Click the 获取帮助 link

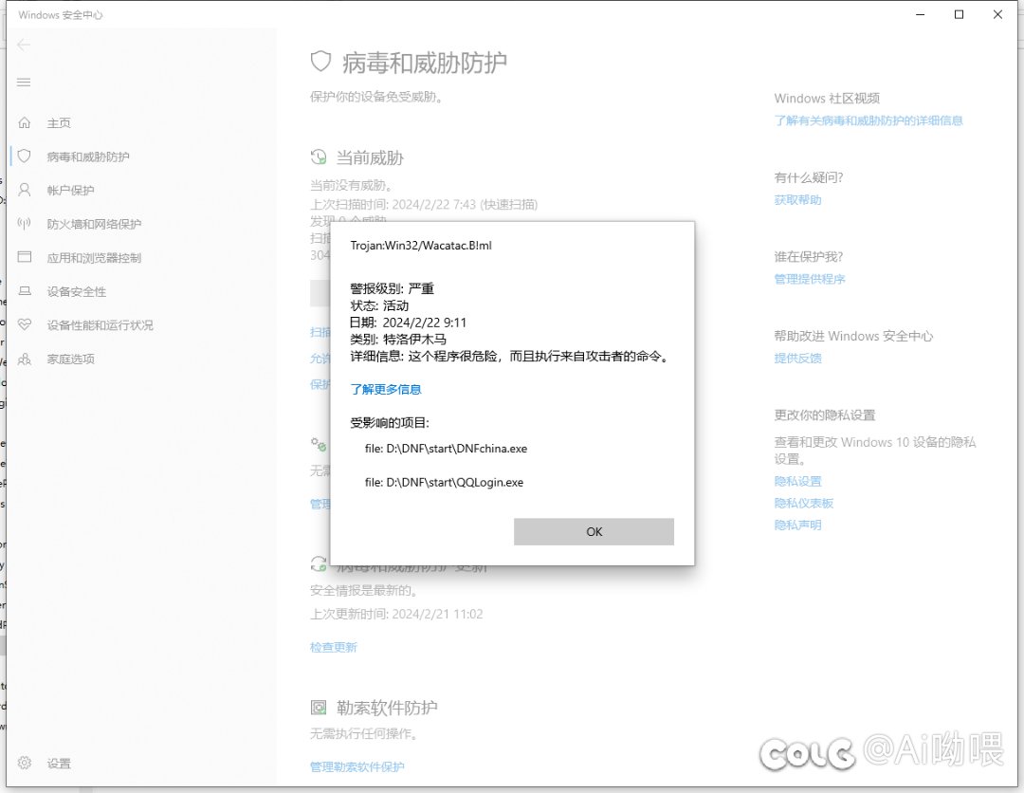(x=797, y=200)
